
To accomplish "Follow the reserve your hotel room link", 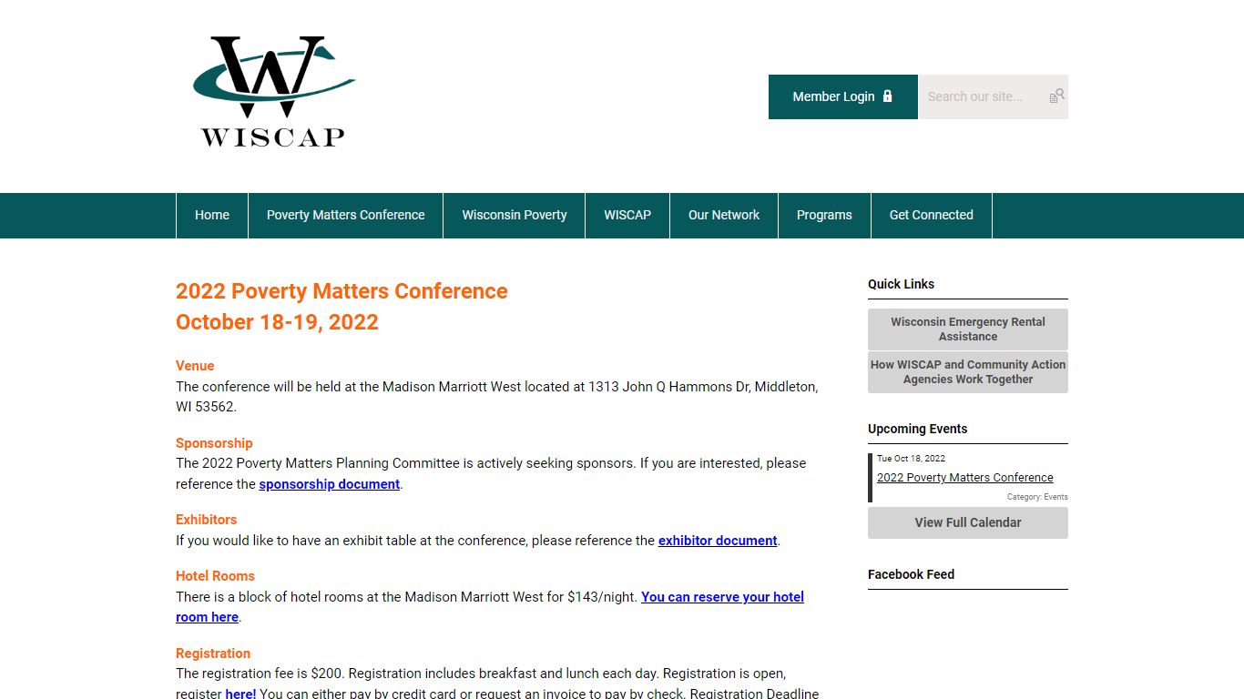I will pos(722,597).
